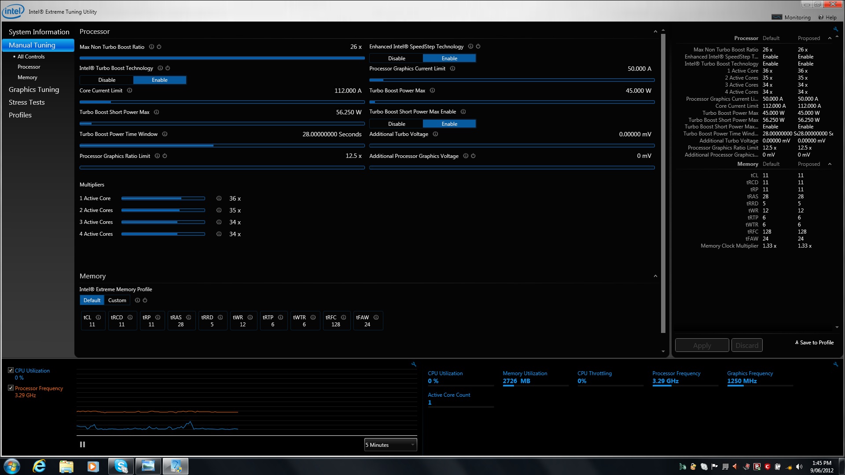Click wrench settings icon above monitoring graph
The image size is (845, 475).
[x=414, y=364]
